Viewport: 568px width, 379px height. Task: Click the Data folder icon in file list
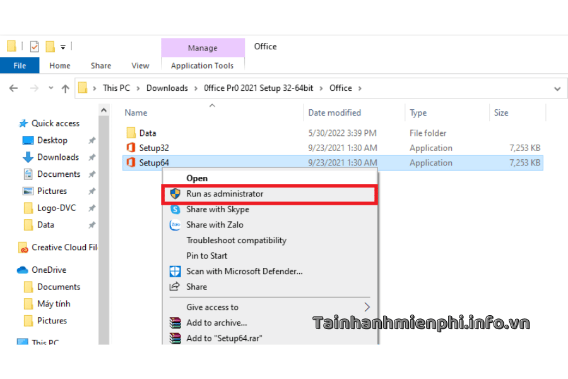point(131,133)
